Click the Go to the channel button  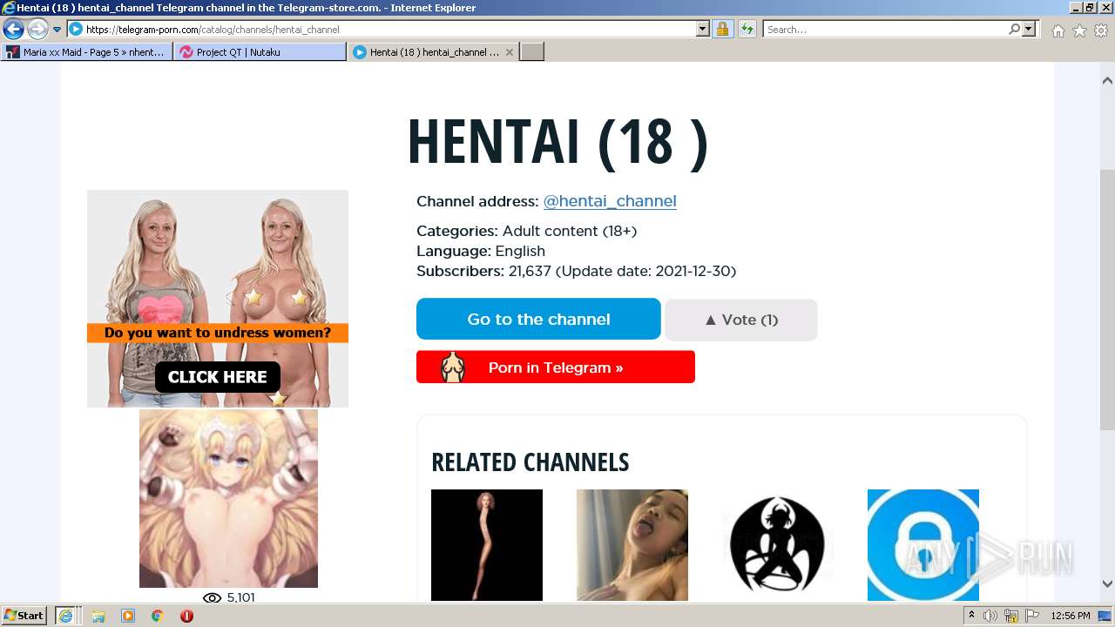[x=538, y=319]
